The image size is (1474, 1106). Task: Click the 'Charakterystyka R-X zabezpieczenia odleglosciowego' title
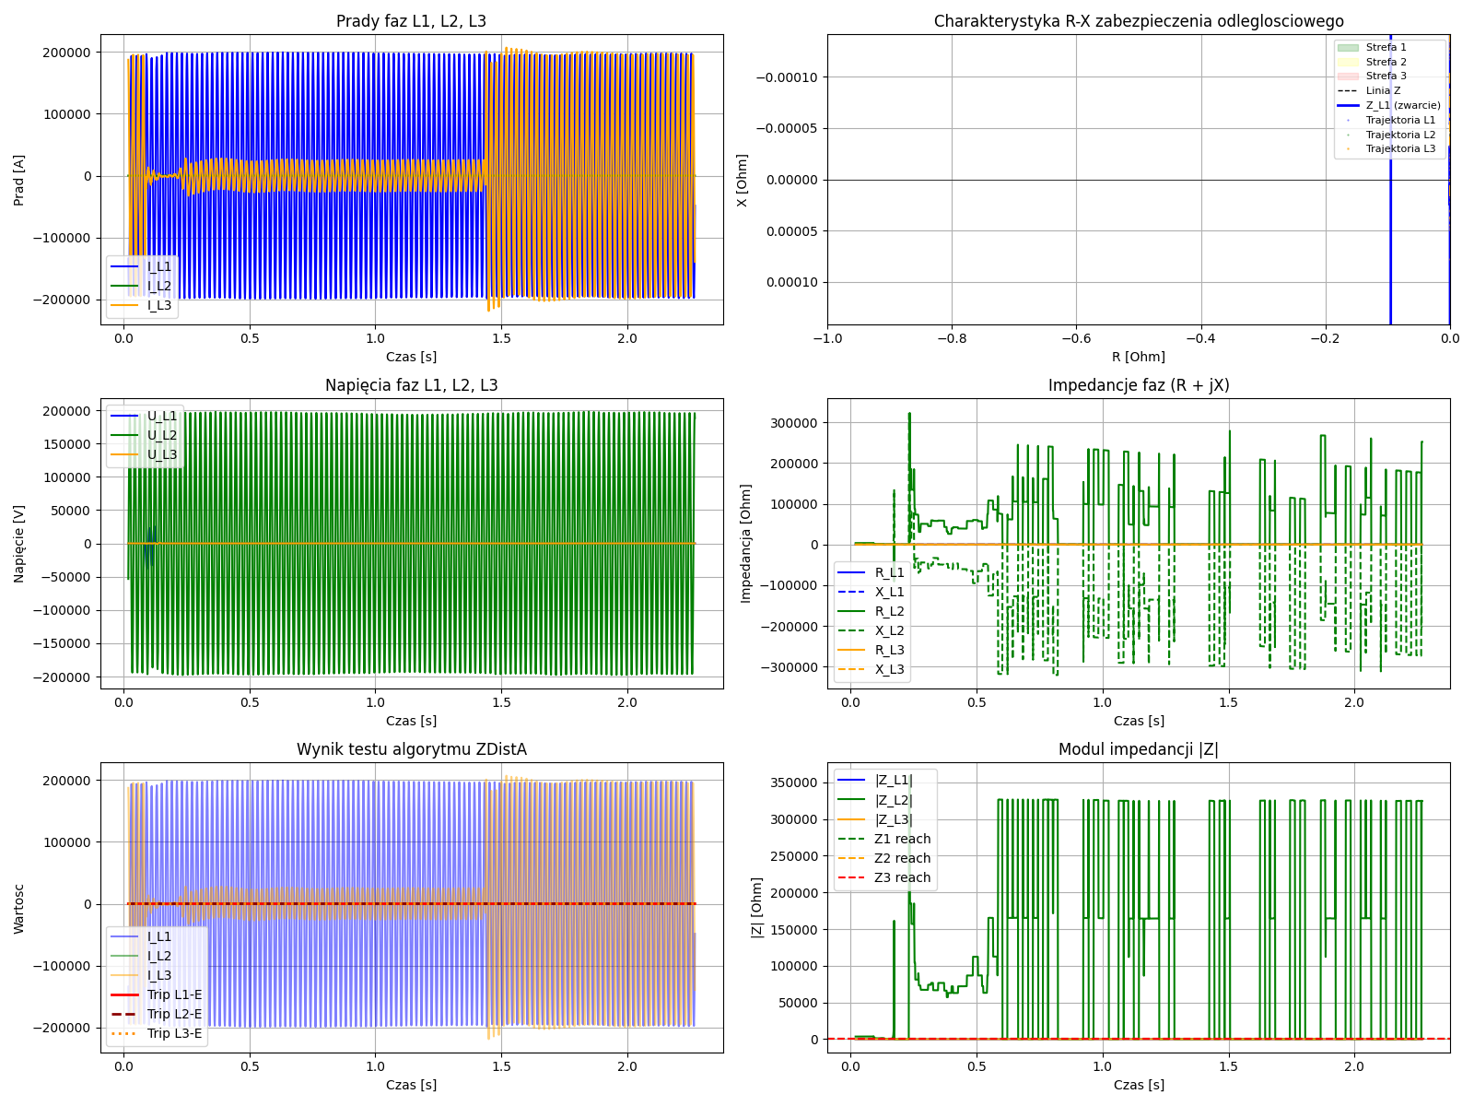pos(1139,21)
